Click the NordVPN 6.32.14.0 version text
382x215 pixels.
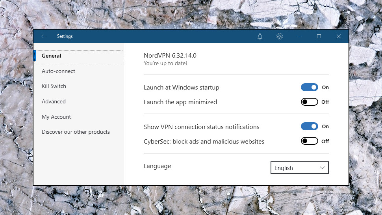point(170,55)
